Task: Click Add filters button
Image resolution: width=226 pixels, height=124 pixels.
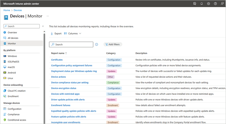Action: pos(113,44)
